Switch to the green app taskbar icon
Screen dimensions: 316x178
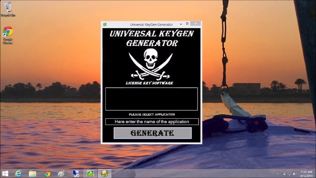(90, 174)
